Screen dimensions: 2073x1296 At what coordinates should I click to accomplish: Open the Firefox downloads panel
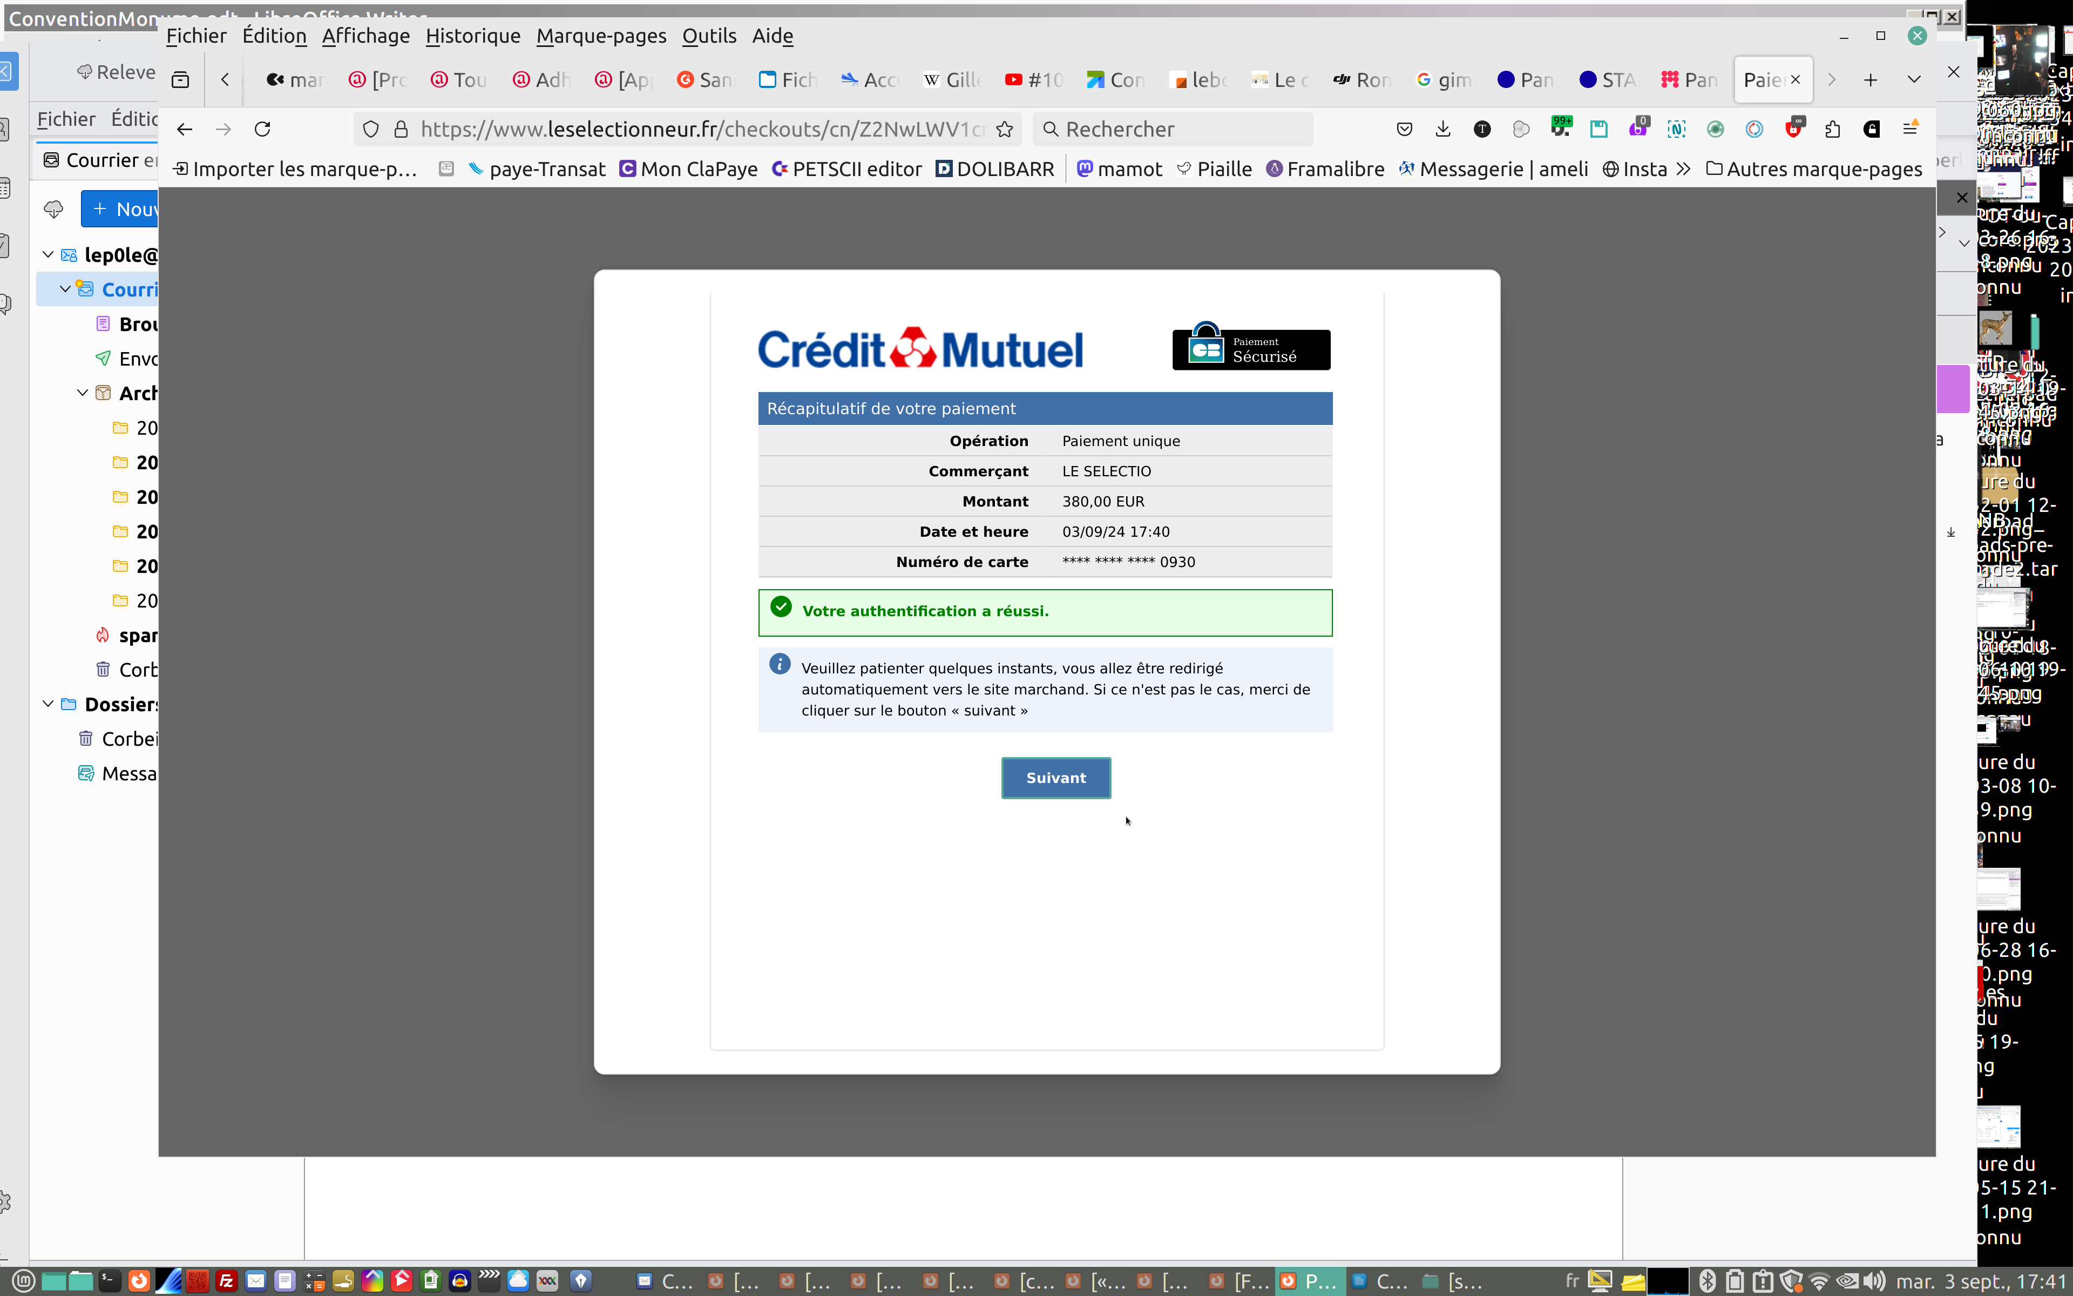tap(1444, 130)
